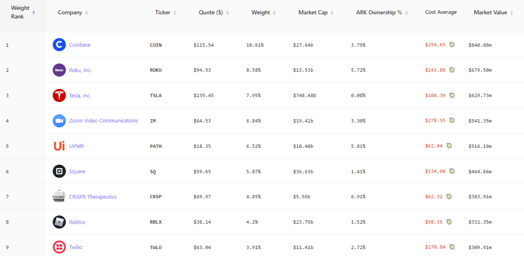Open the Zoom Video Communications link

(103, 121)
